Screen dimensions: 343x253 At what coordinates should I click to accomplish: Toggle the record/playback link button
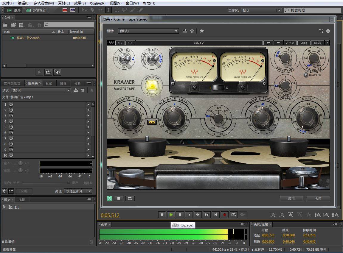tap(152, 122)
